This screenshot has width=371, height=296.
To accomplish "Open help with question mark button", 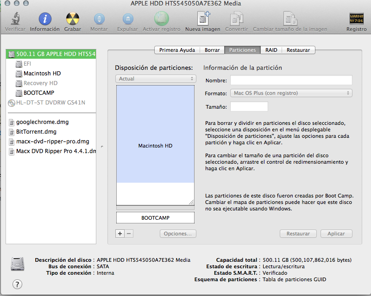I will [17, 284].
